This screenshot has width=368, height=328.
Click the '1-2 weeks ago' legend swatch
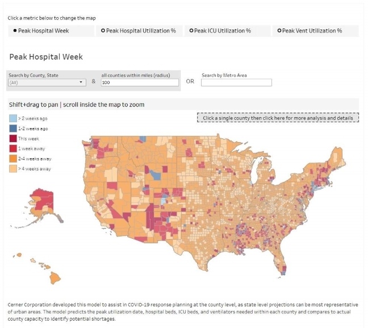[12, 128]
